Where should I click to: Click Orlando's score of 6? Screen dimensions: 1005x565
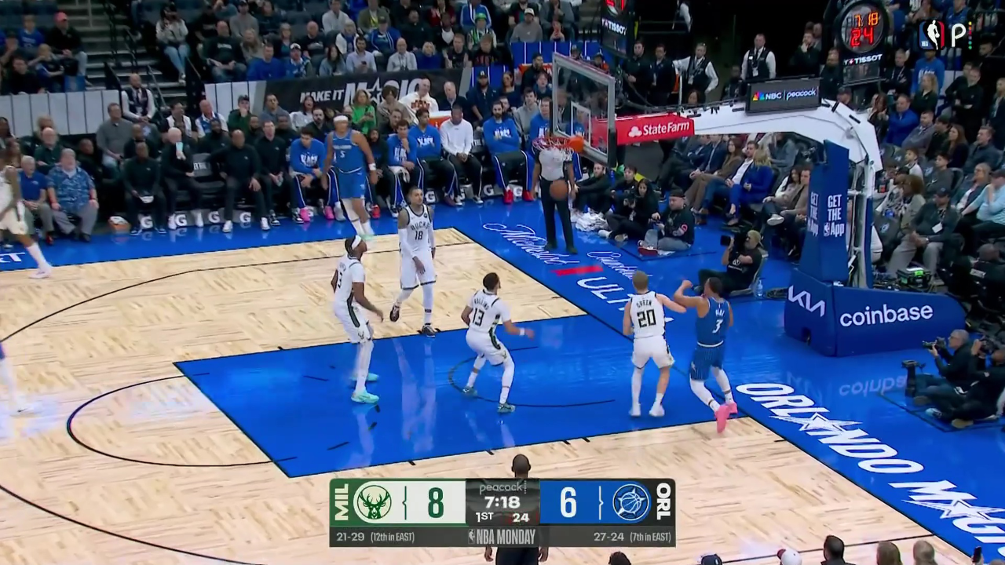point(568,502)
